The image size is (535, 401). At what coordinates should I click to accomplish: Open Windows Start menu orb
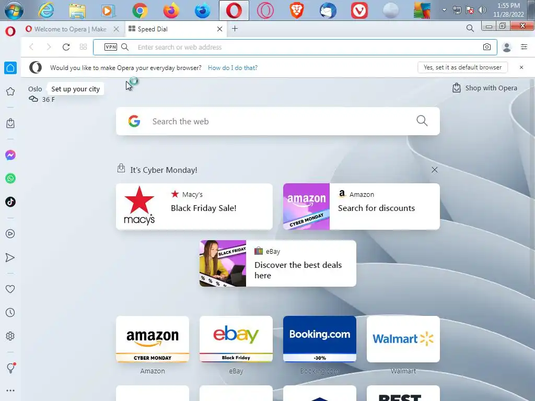point(14,10)
